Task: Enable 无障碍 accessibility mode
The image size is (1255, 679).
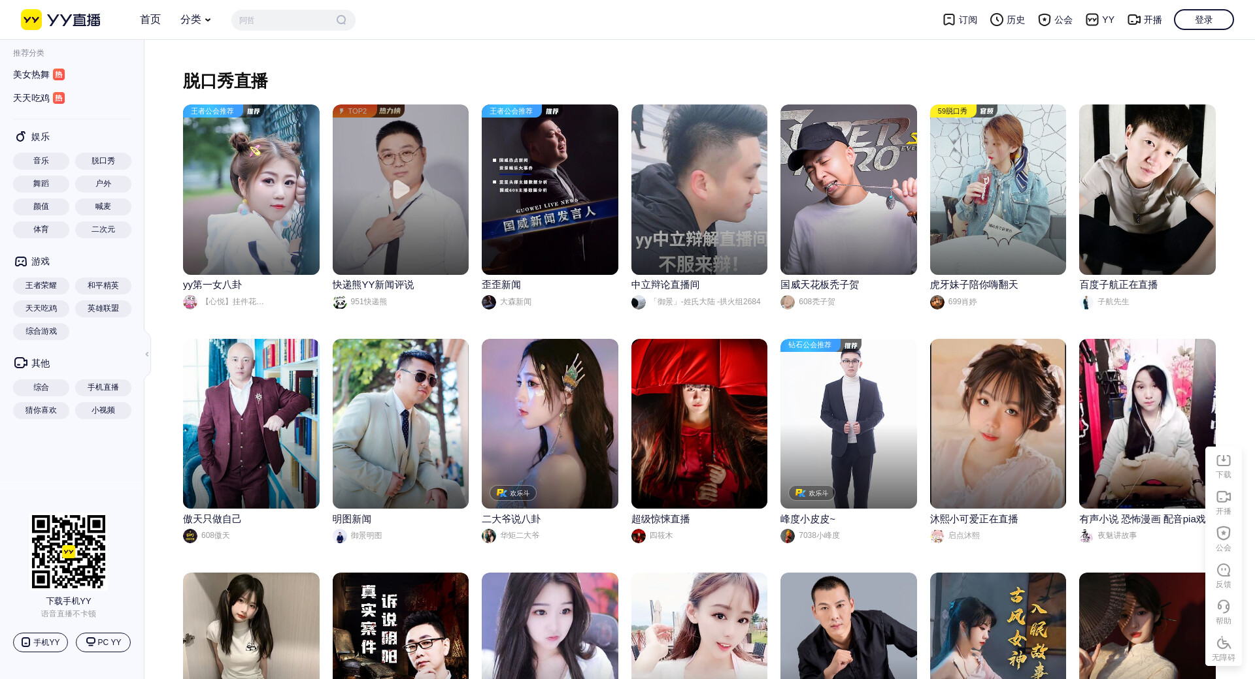Action: [1224, 649]
